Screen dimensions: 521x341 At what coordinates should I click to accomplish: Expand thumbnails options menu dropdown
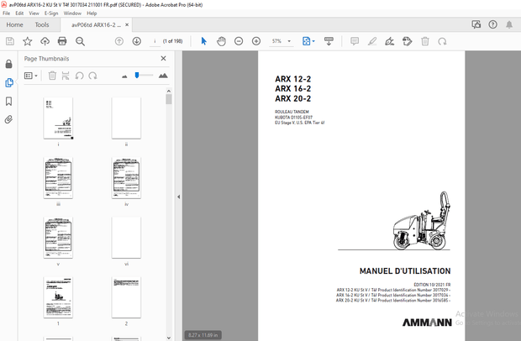pyautogui.click(x=30, y=76)
